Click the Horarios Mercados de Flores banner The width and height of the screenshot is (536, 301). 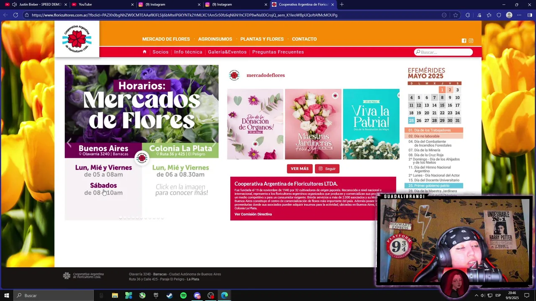142,143
